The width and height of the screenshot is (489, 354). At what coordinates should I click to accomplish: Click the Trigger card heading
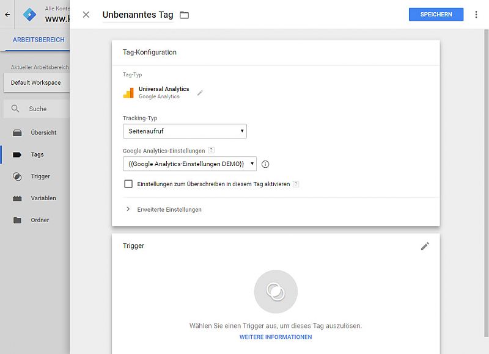click(x=133, y=245)
